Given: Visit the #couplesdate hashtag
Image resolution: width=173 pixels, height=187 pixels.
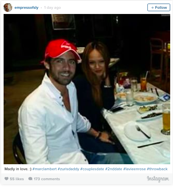Looking at the screenshot, I should (92, 169).
